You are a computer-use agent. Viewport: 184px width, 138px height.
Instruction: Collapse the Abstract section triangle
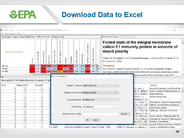(104, 66)
